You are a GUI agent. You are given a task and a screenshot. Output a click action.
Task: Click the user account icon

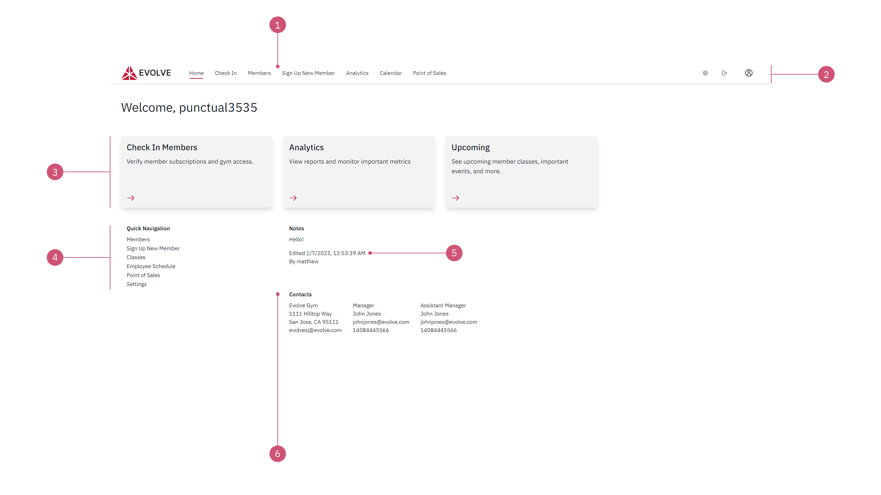click(749, 73)
